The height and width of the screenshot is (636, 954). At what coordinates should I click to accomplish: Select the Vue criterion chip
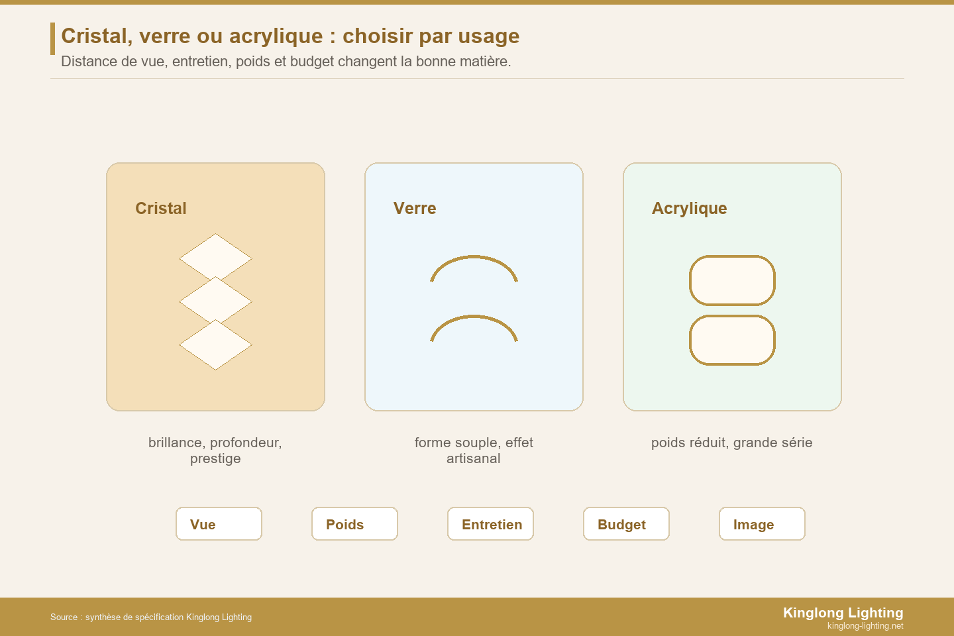point(219,524)
